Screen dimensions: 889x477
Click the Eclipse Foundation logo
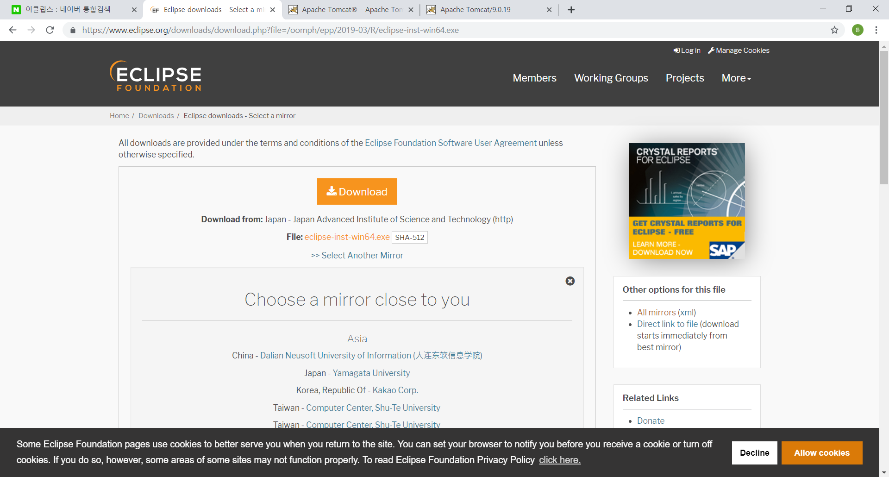pyautogui.click(x=156, y=75)
